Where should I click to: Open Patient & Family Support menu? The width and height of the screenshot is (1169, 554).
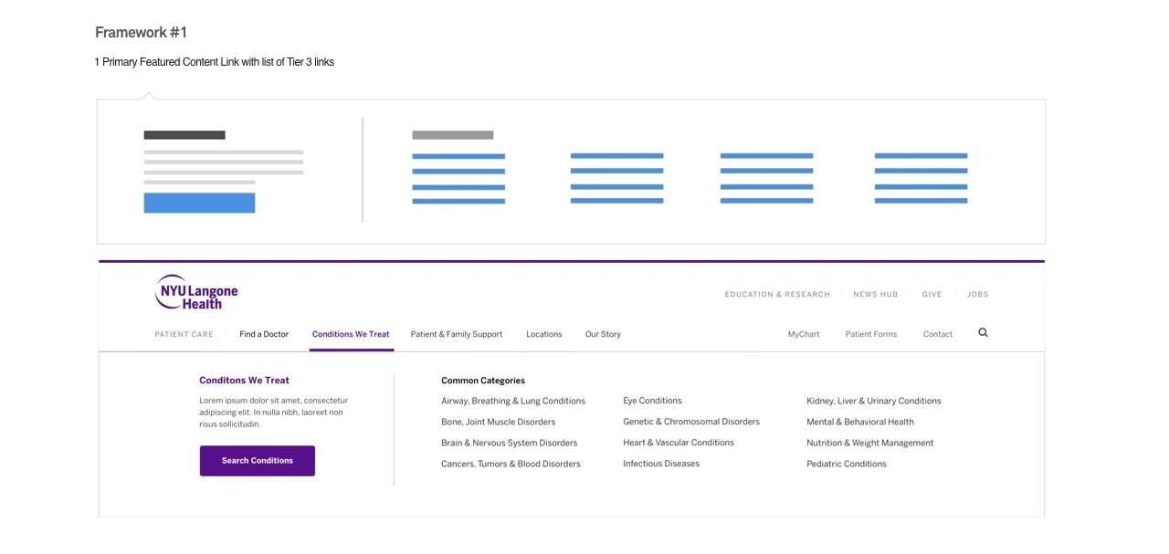tap(457, 334)
